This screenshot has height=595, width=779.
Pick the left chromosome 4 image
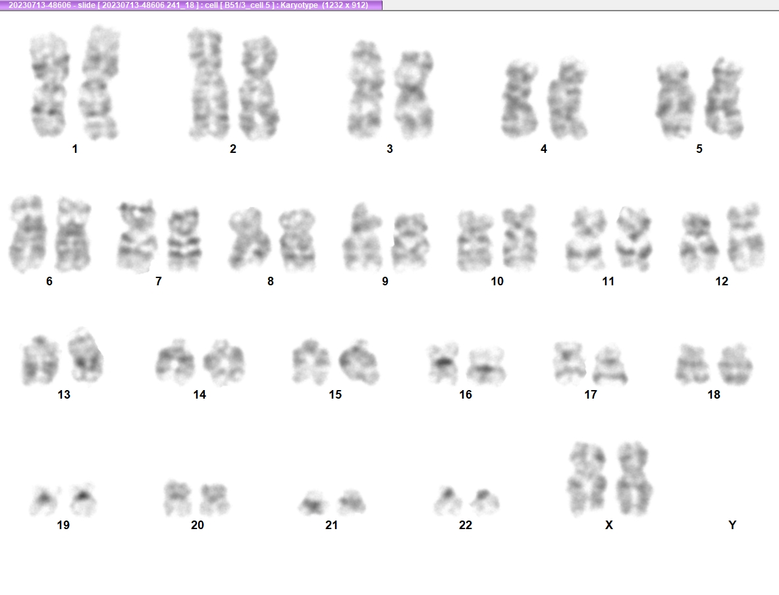tap(519, 99)
